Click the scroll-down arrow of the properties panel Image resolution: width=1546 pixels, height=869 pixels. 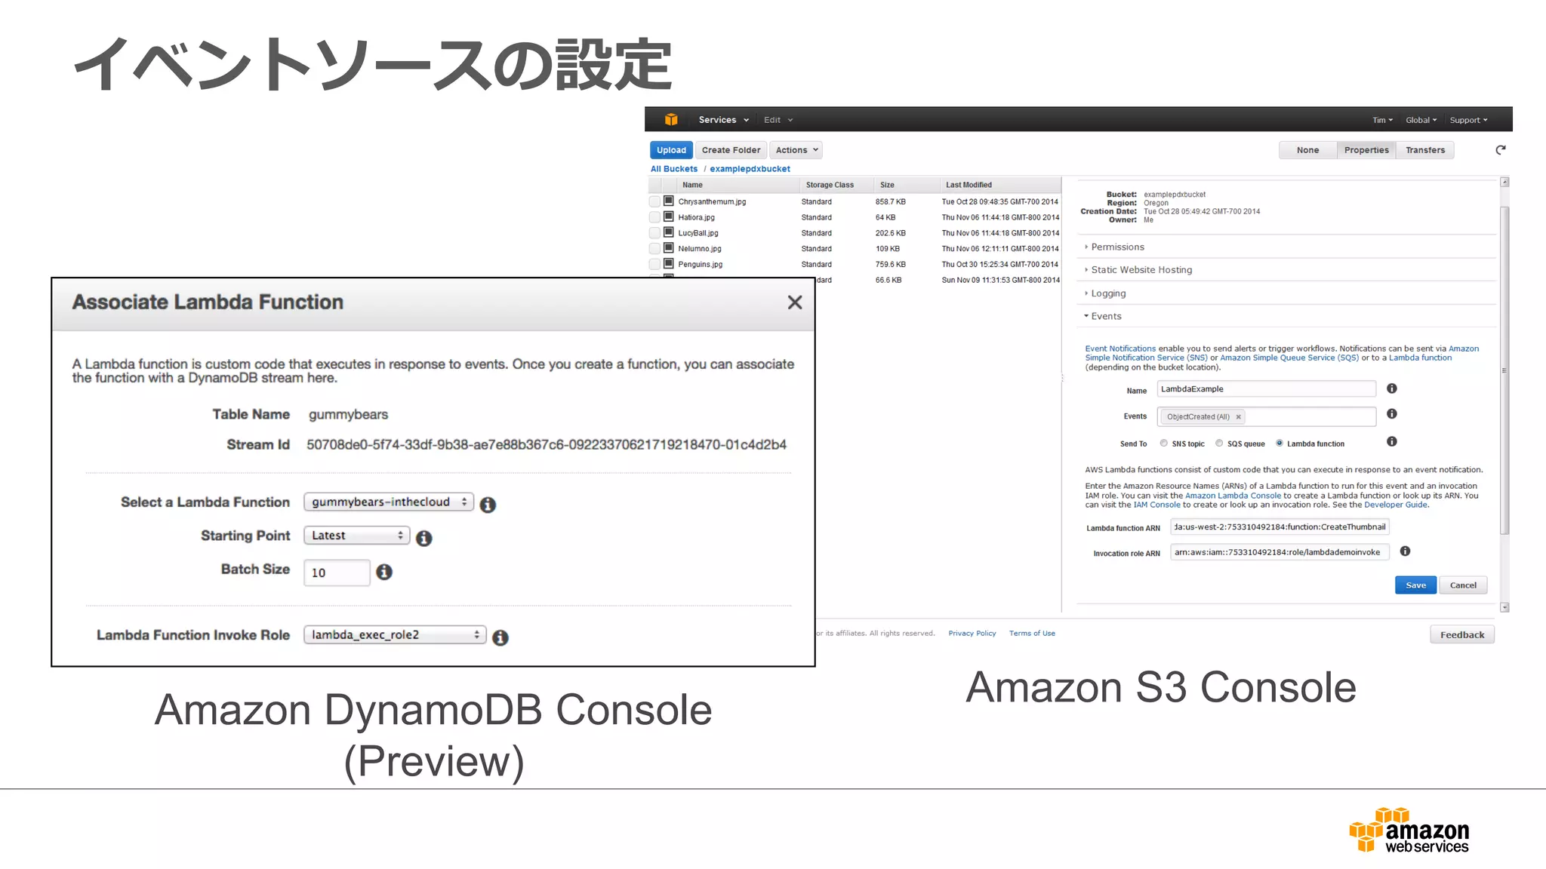(1504, 607)
